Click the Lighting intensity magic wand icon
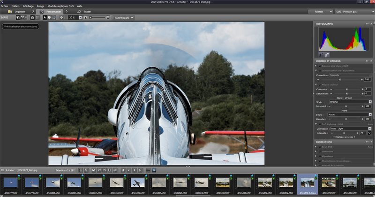 [369, 133]
